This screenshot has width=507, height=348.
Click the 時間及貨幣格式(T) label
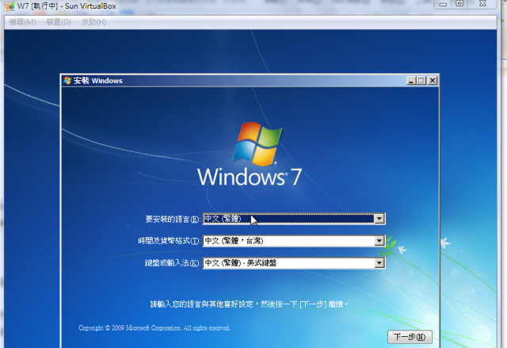(x=170, y=241)
